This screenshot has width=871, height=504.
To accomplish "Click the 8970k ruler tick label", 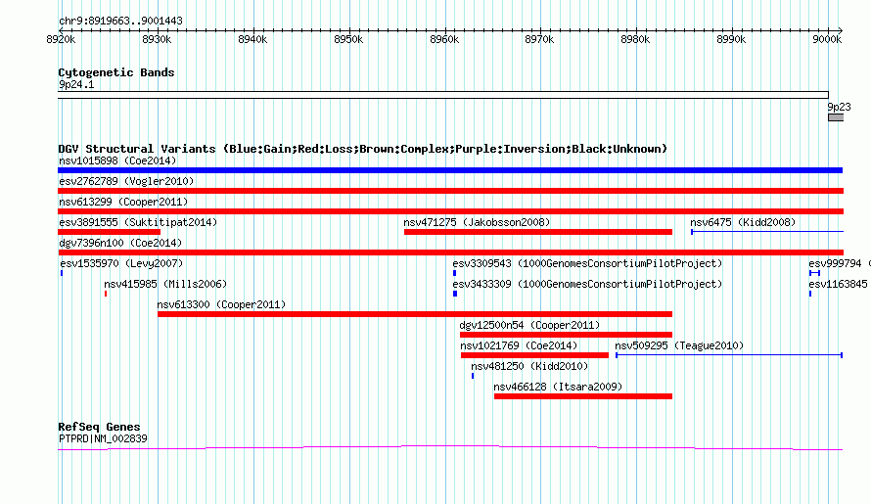I will [539, 39].
